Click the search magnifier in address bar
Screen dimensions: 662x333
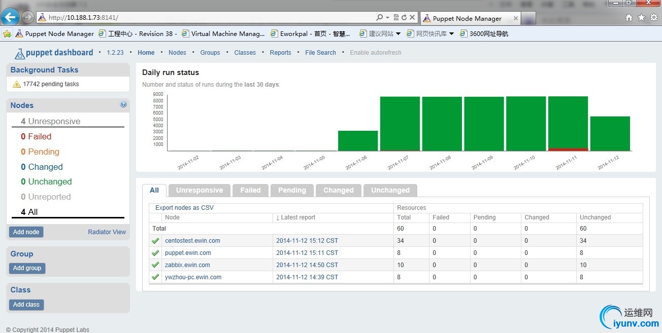380,17
